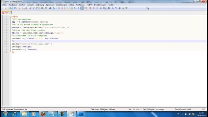Open the Ausführen menu
Screen dimensions: 208x117
pos(80,5)
